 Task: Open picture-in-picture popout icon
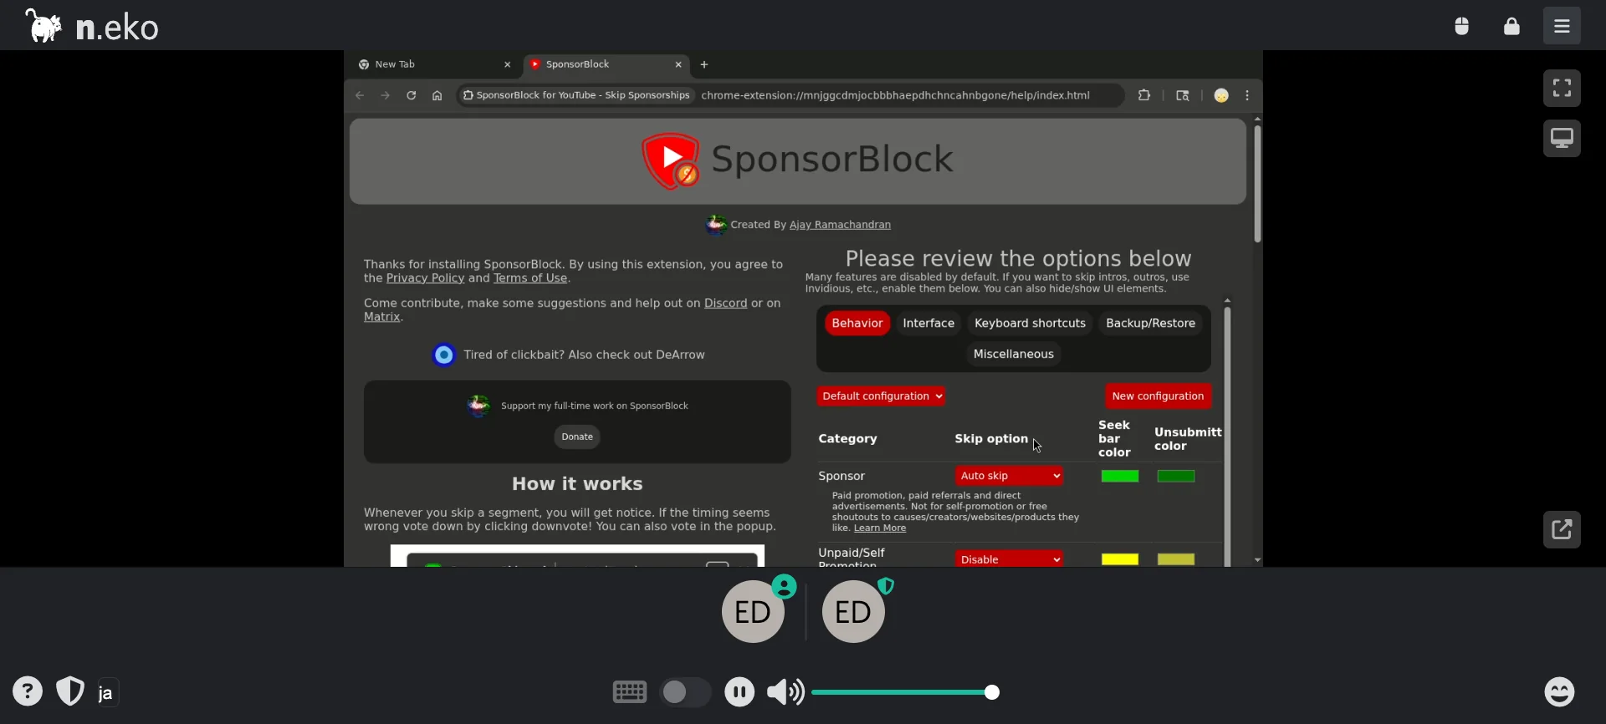[1562, 529]
